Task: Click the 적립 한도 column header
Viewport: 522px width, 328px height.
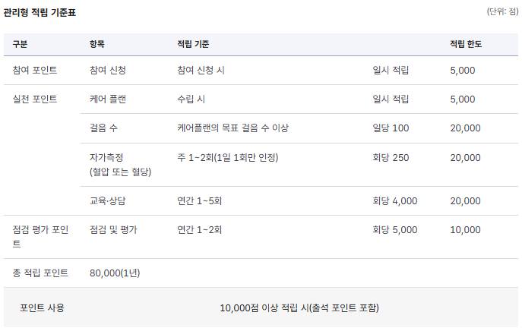Action: tap(466, 44)
